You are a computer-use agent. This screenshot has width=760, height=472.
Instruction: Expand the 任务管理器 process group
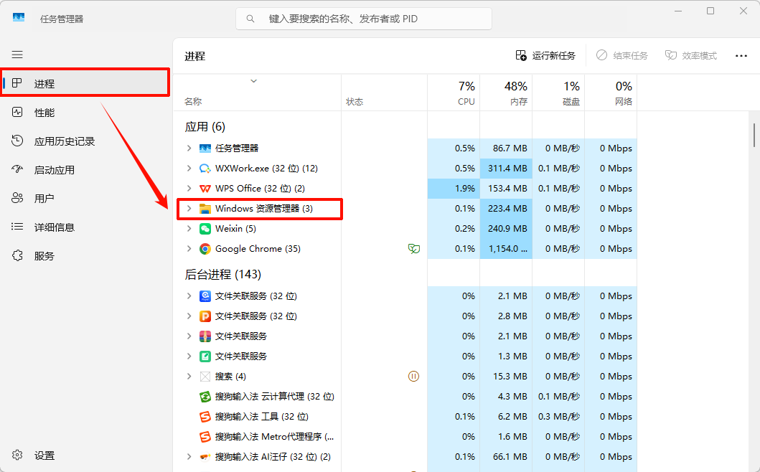[x=189, y=148]
